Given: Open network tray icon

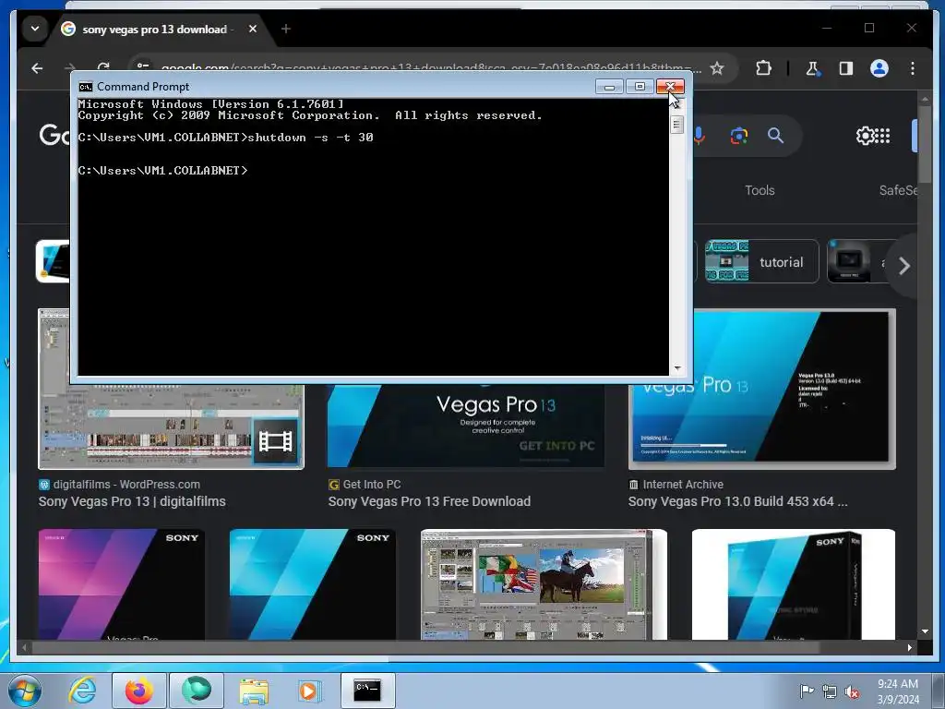Looking at the screenshot, I should (830, 691).
